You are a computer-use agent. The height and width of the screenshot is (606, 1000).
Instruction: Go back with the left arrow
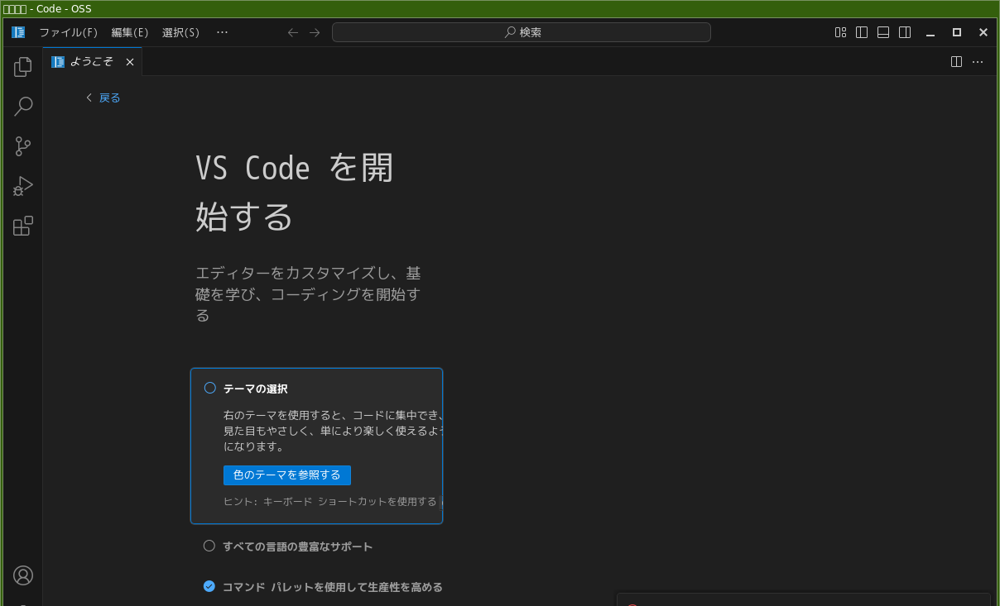[x=292, y=32]
